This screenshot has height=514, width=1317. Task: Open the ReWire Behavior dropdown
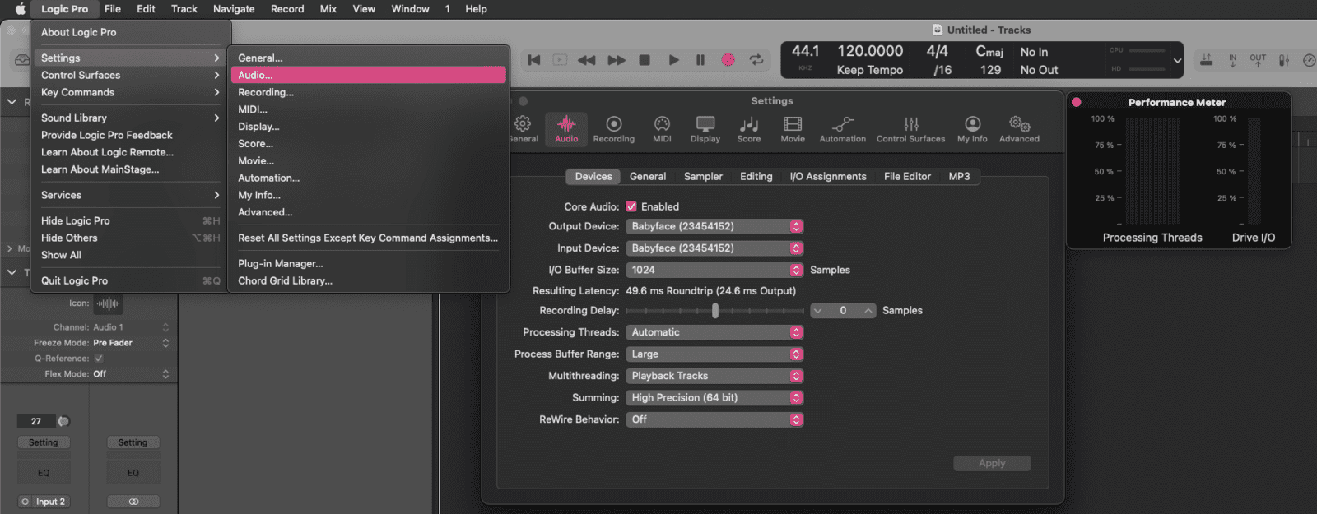[714, 419]
